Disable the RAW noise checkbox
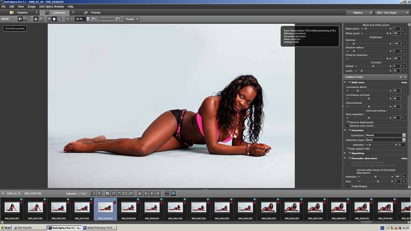Screen dimensions: 411x231 point(349,82)
